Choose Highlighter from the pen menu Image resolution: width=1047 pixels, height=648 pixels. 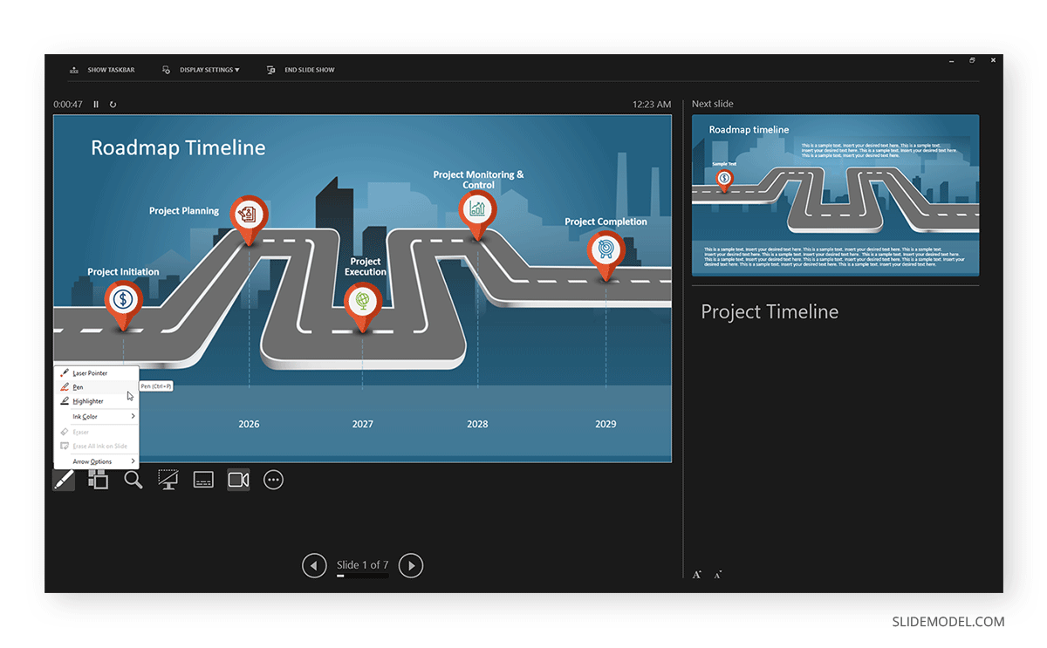pos(88,401)
